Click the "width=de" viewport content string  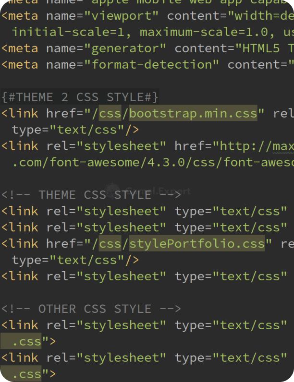click(263, 15)
